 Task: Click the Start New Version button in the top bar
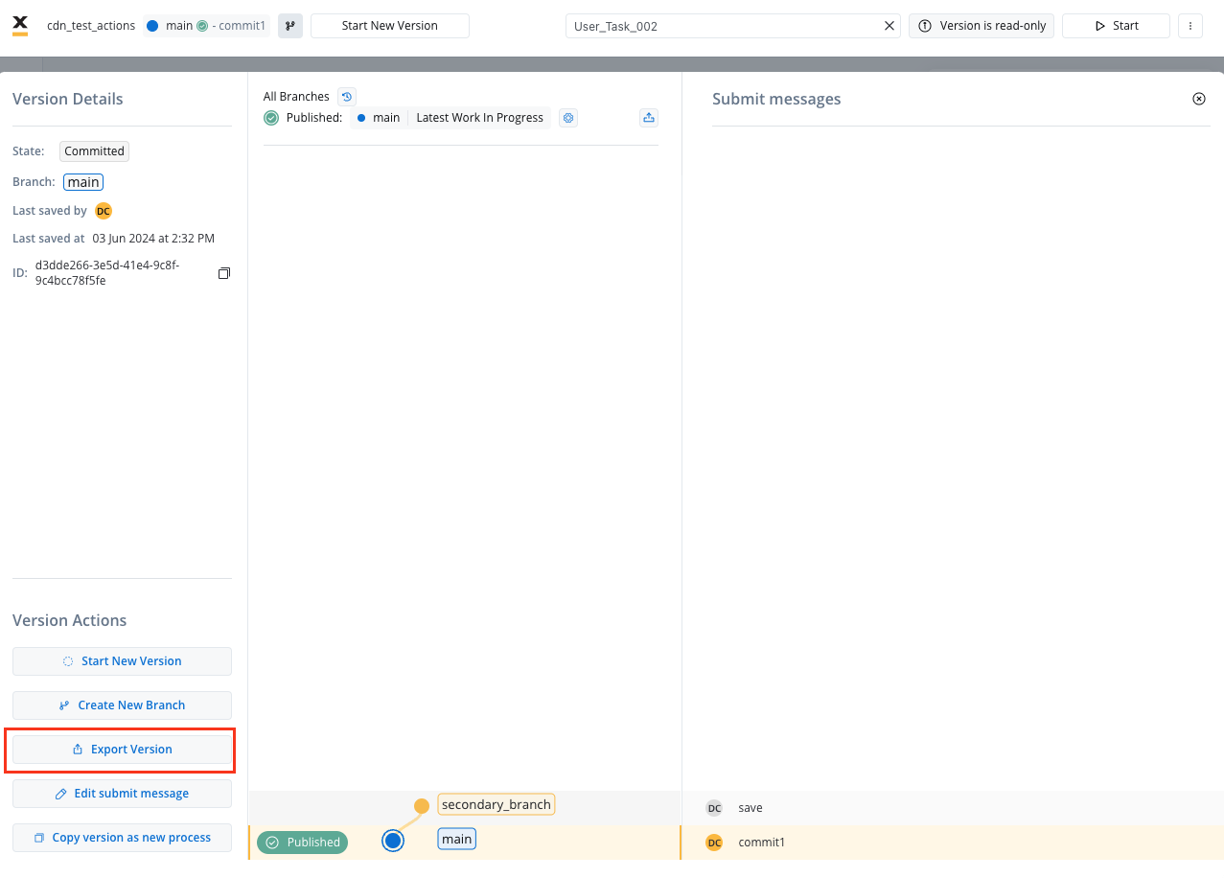point(390,26)
